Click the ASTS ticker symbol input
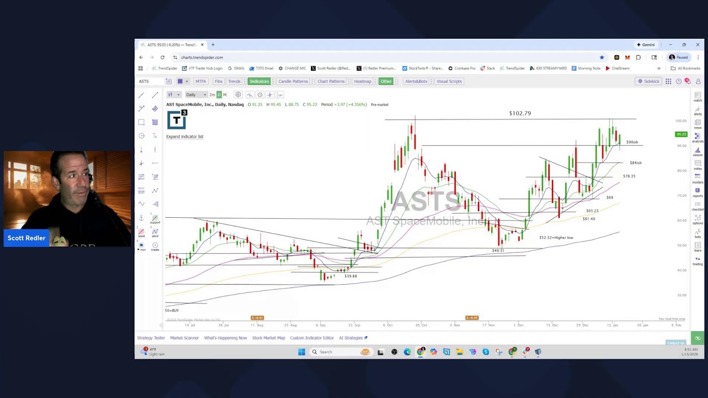 (x=149, y=81)
